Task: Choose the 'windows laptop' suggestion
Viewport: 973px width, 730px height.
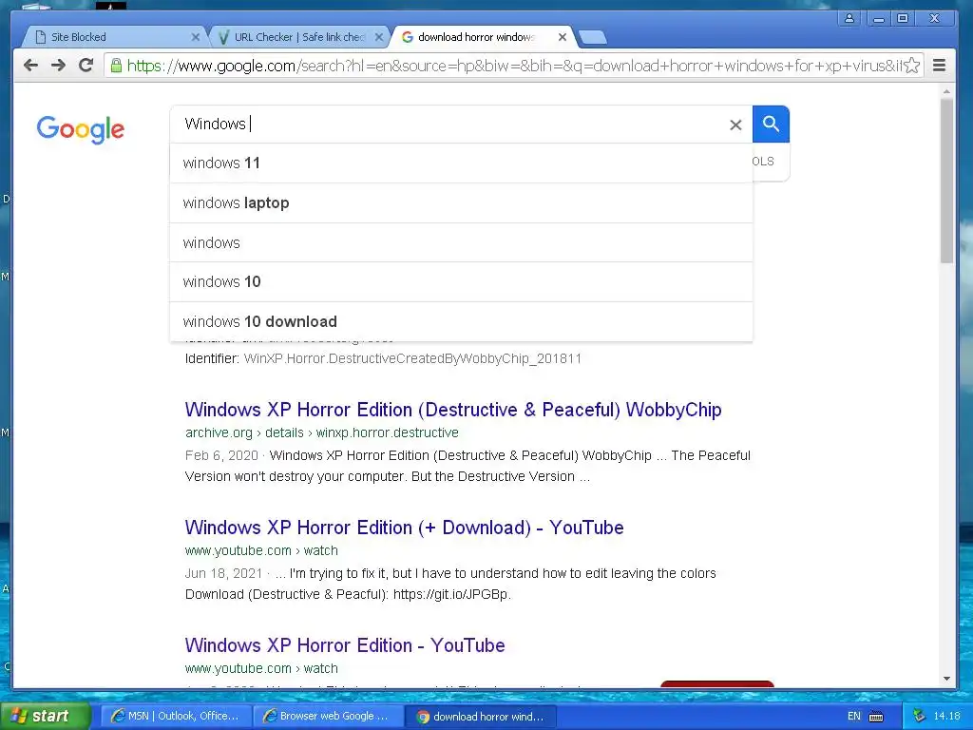Action: [461, 203]
